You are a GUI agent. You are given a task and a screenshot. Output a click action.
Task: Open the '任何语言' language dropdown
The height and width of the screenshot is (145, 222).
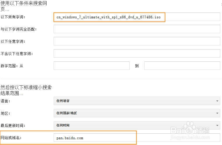(x=137, y=101)
